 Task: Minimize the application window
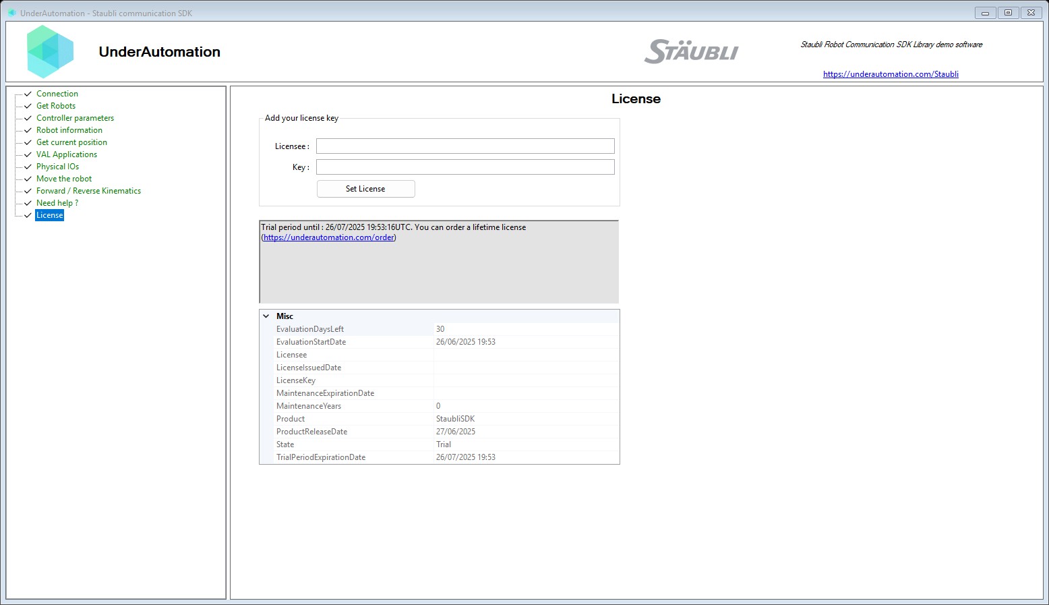pyautogui.click(x=985, y=13)
